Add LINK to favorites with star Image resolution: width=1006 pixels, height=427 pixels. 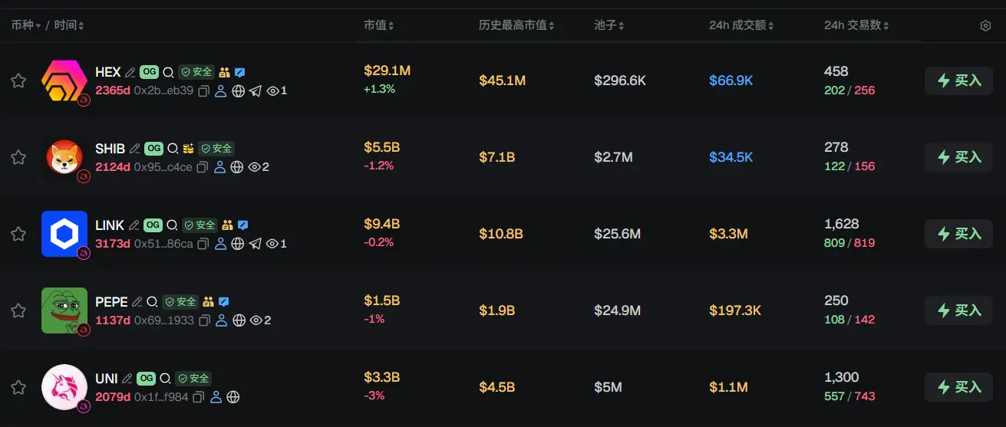(x=18, y=234)
